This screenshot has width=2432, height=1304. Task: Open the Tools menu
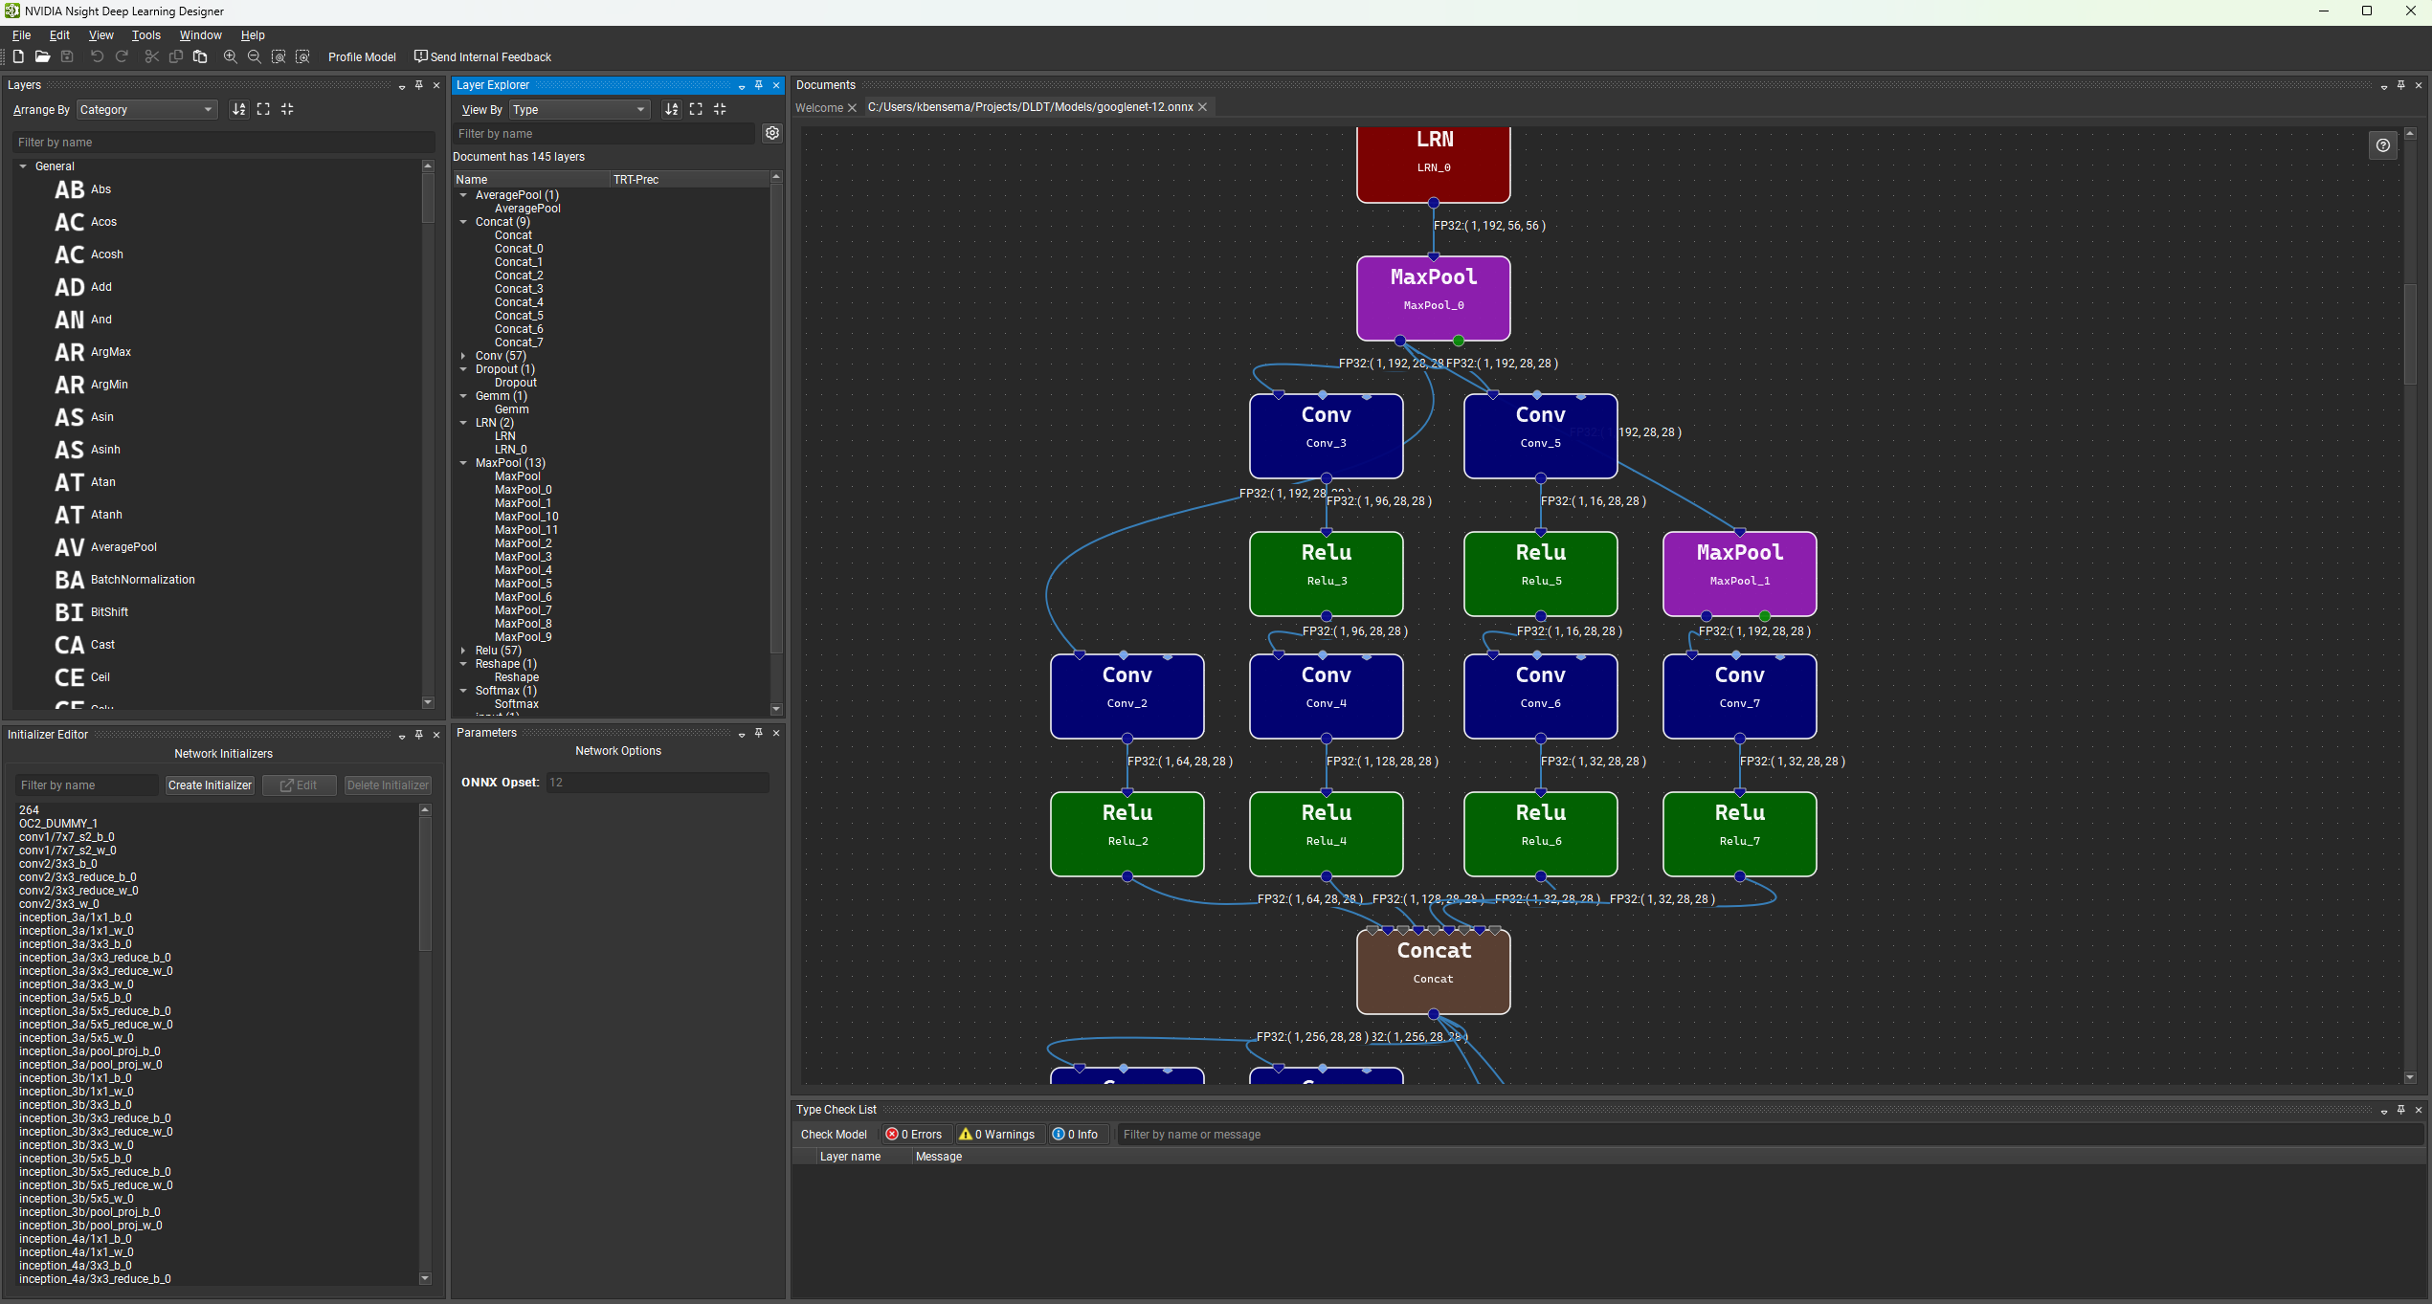145,35
